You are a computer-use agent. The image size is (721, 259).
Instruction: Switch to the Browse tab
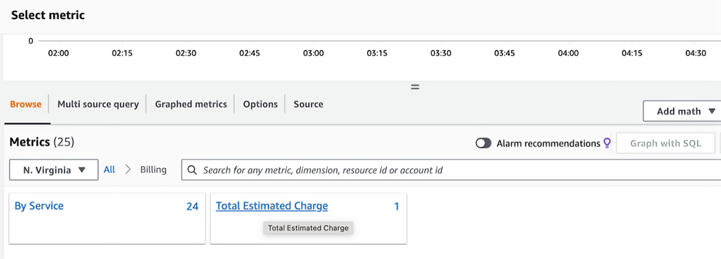[x=26, y=104]
